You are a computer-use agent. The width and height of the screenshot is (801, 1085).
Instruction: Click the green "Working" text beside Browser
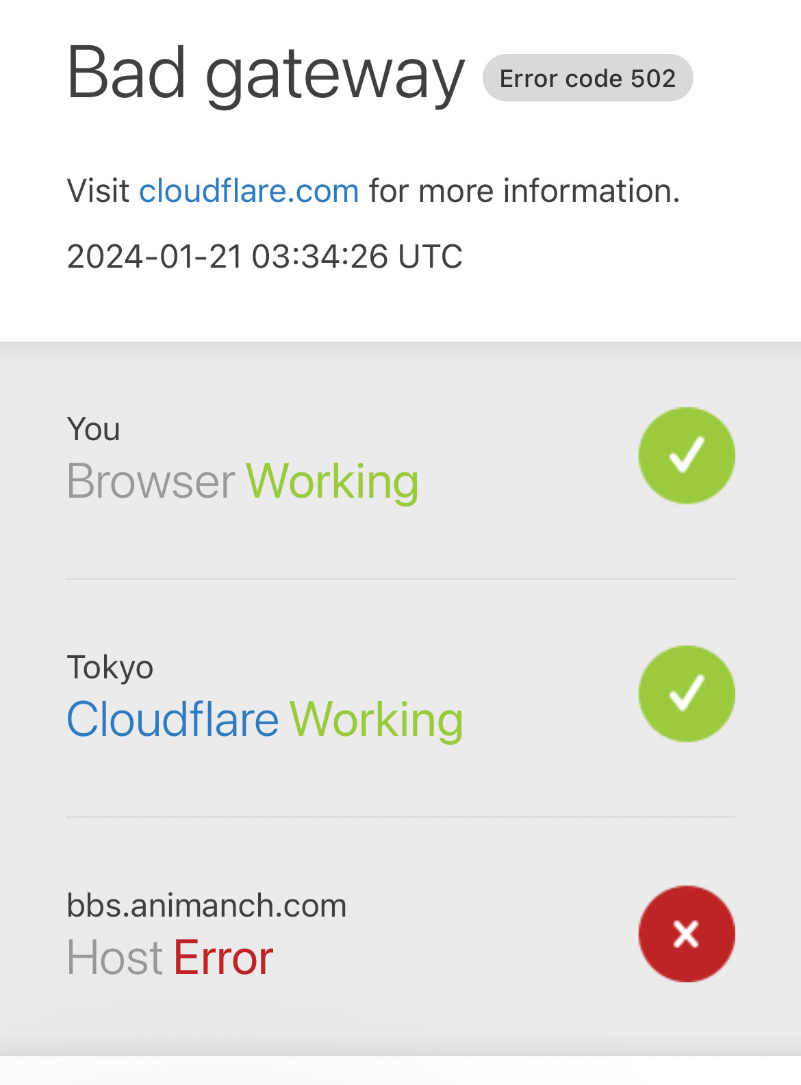332,482
